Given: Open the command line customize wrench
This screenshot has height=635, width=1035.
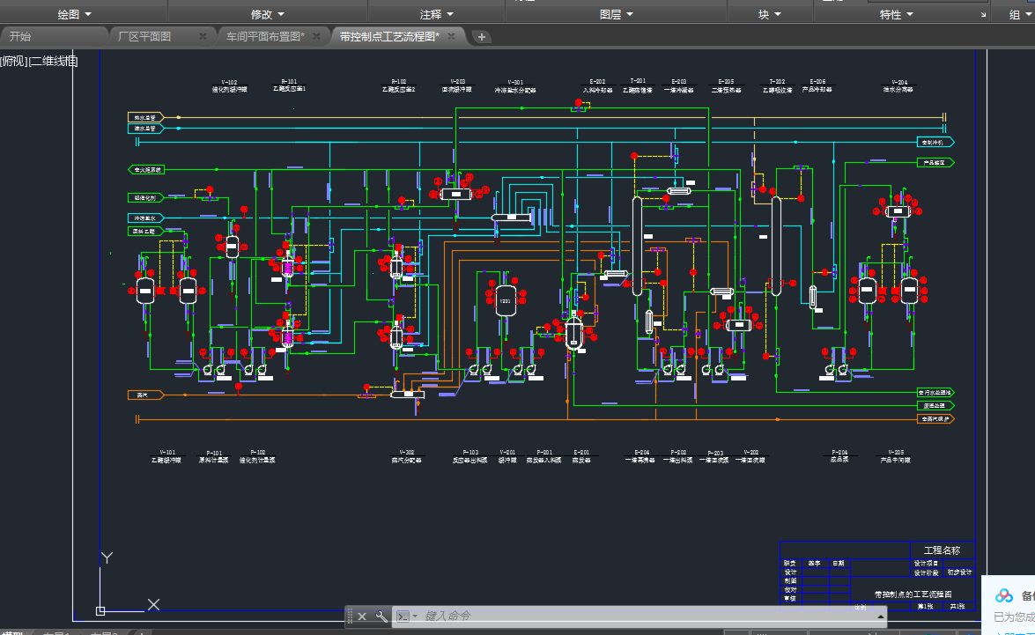Looking at the screenshot, I should [x=381, y=617].
